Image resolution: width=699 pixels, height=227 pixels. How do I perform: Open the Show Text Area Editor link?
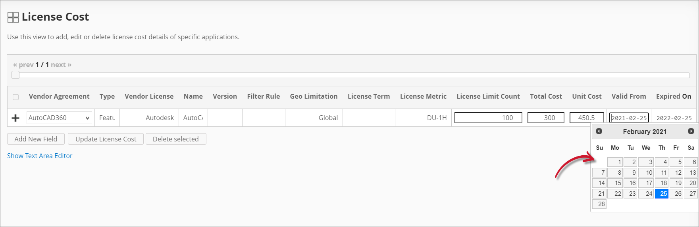click(40, 156)
